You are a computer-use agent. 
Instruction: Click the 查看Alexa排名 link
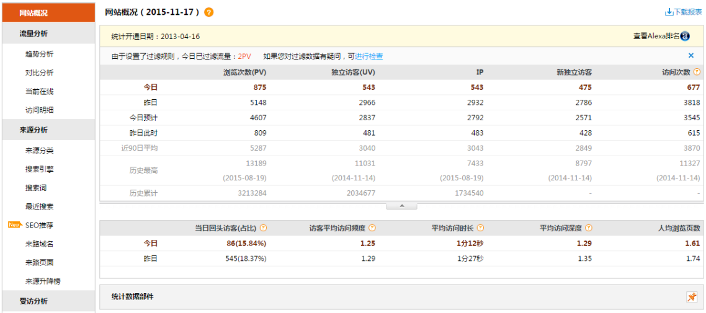656,37
